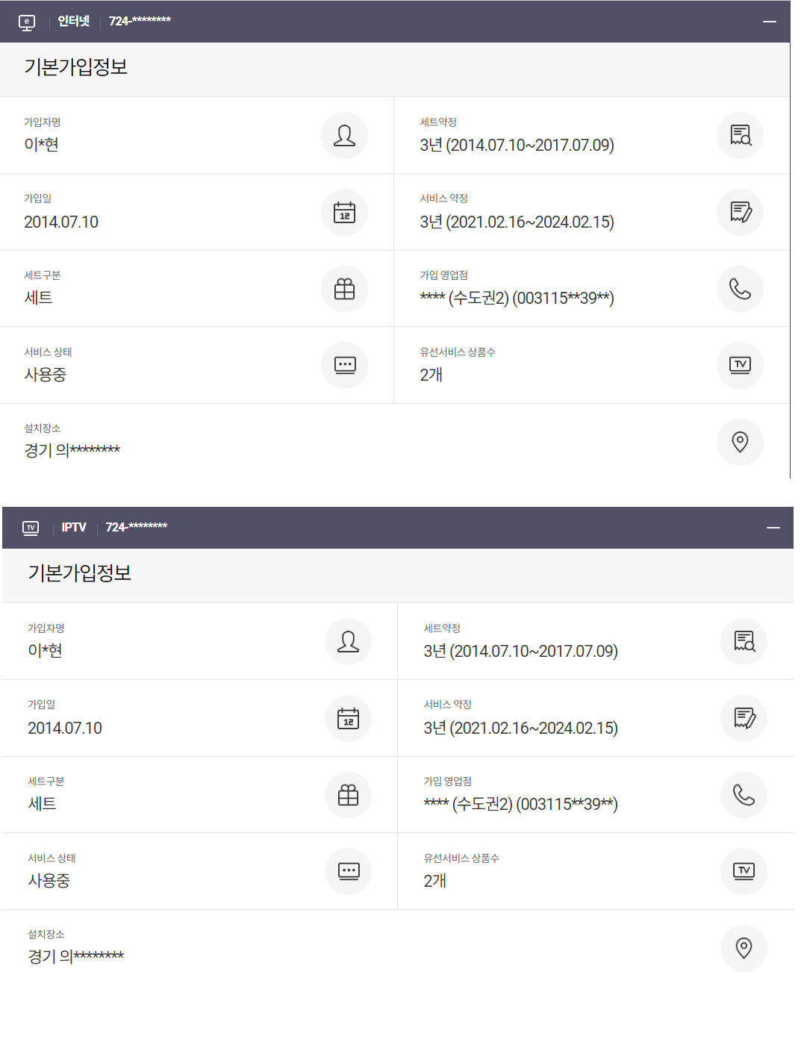Click the 가입일 calendar icon in 인터넷 section
This screenshot has width=804, height=1048.
344,213
